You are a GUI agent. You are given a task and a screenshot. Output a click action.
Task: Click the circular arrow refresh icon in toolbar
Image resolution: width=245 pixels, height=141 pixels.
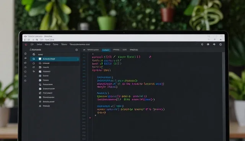202,44
